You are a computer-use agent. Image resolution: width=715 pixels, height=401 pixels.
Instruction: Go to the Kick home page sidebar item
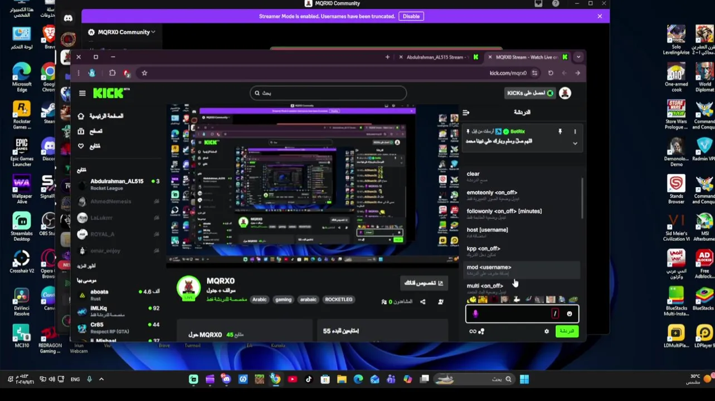pos(100,116)
